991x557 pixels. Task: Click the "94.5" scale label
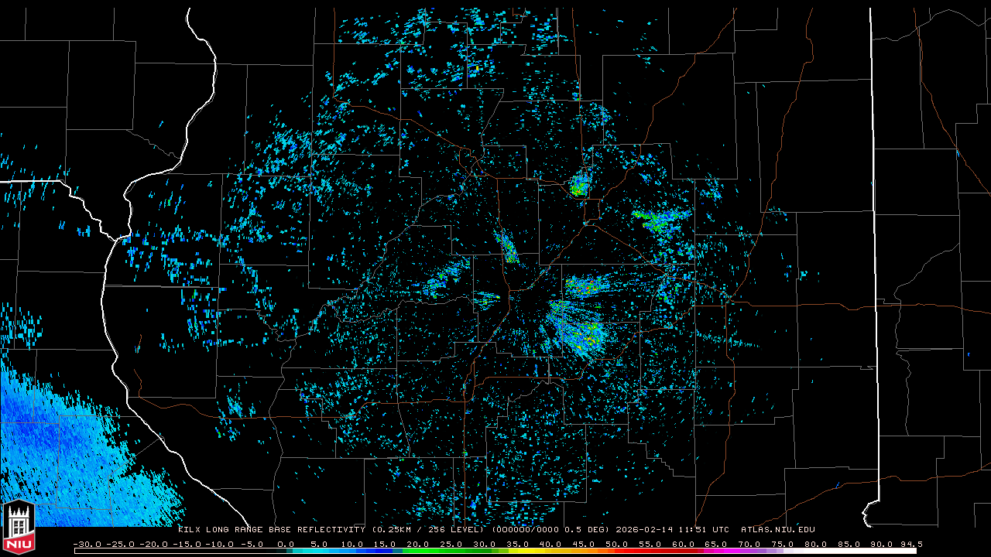[x=910, y=544]
